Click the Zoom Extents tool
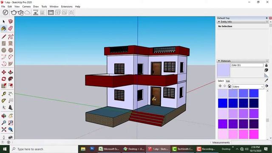 tap(4, 129)
